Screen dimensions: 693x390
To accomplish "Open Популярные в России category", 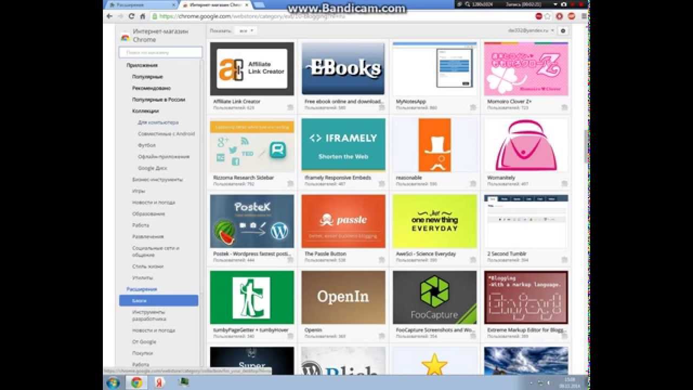I will point(159,100).
